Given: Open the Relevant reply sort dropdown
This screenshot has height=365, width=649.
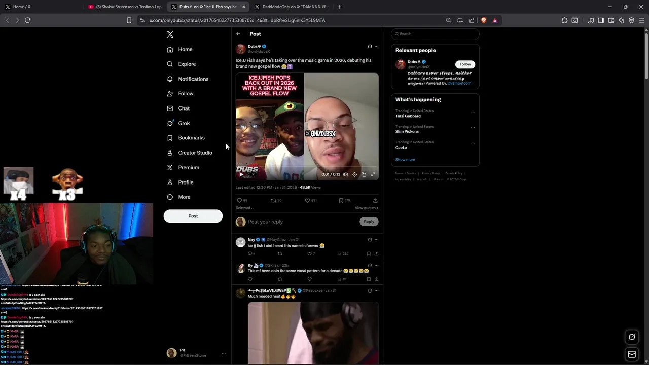Looking at the screenshot, I should coord(244,208).
